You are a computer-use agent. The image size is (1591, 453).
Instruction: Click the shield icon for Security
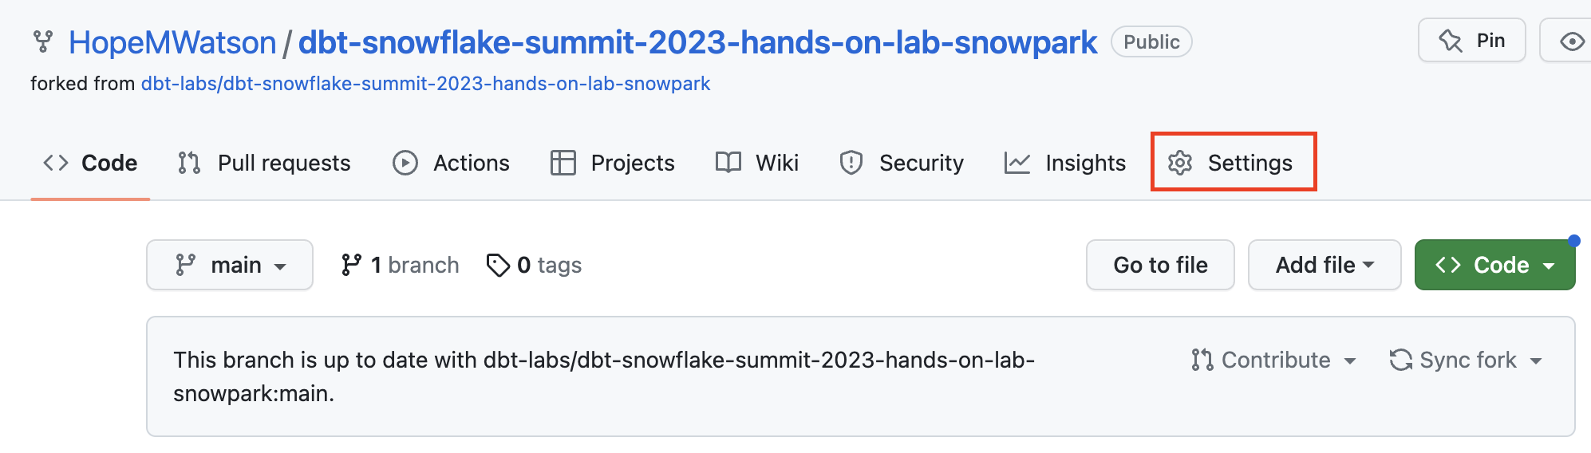(x=851, y=163)
